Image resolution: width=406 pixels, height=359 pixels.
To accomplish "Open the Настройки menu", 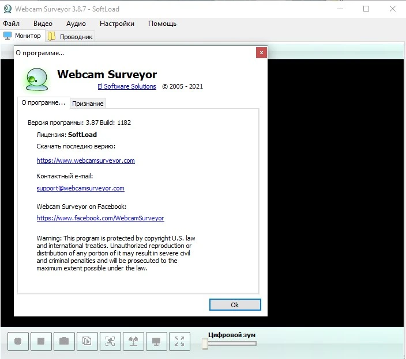I will pos(116,24).
